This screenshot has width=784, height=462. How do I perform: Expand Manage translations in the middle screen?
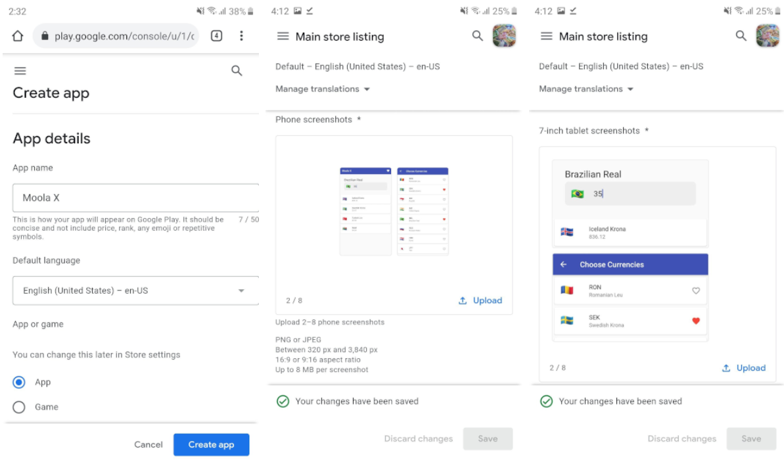point(323,89)
